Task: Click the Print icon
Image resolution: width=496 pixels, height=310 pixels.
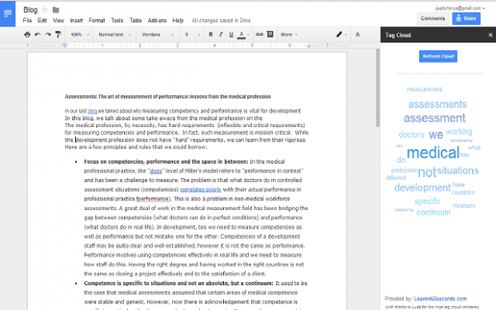Action: coord(27,34)
